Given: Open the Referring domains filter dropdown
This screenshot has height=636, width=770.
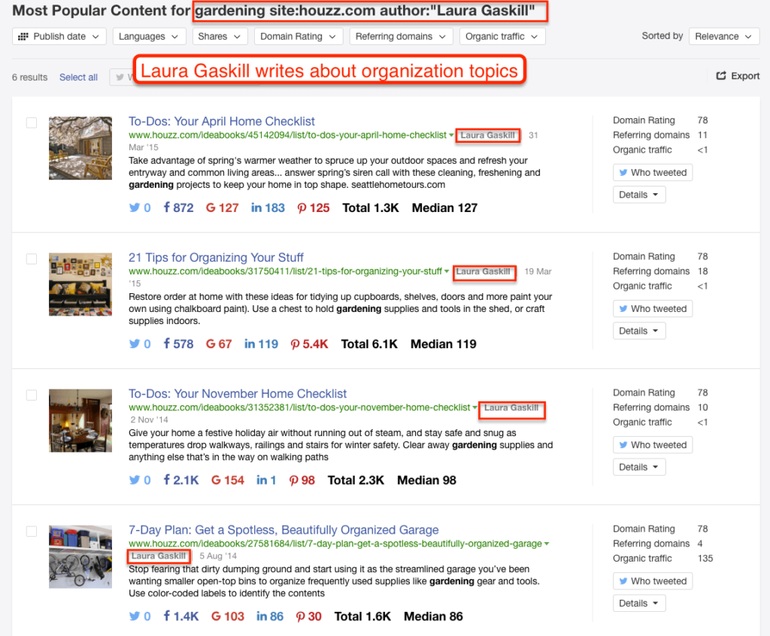Looking at the screenshot, I should tap(401, 36).
